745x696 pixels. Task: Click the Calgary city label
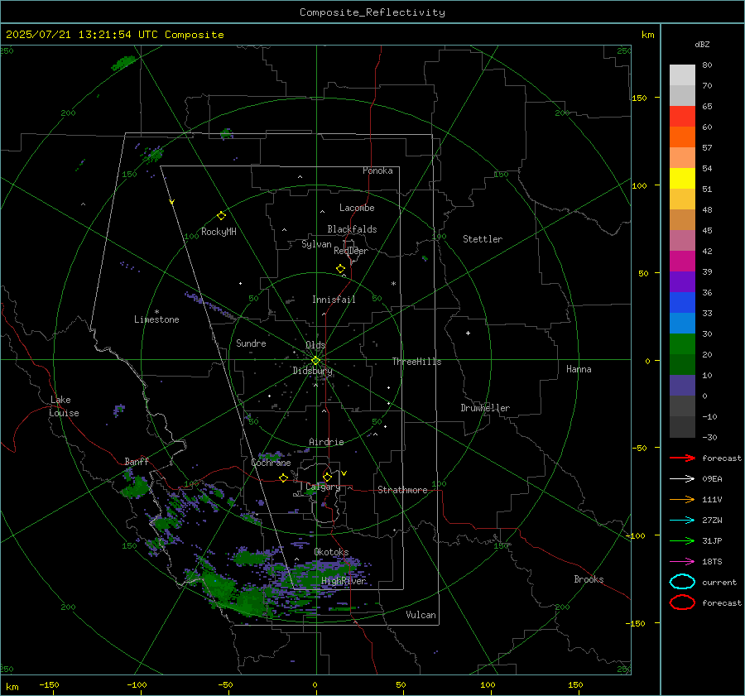pos(323,487)
